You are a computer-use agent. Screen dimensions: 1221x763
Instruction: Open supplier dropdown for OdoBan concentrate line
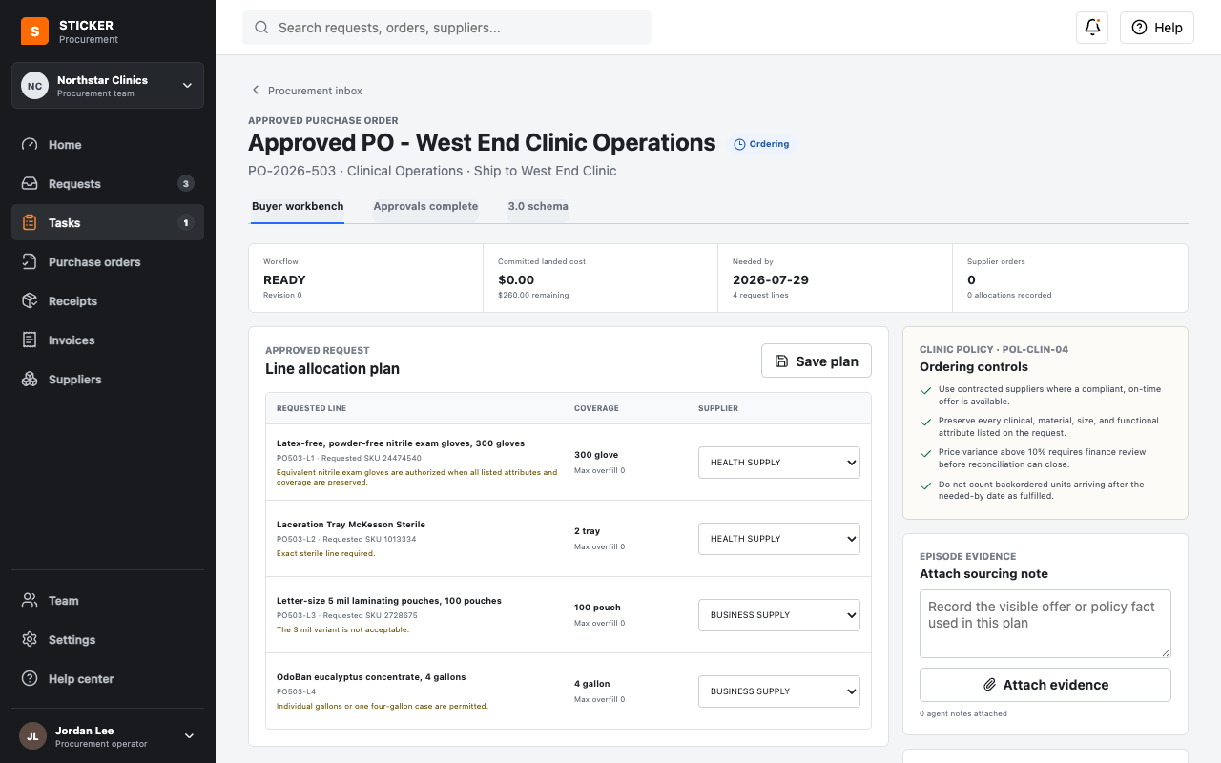pos(779,691)
